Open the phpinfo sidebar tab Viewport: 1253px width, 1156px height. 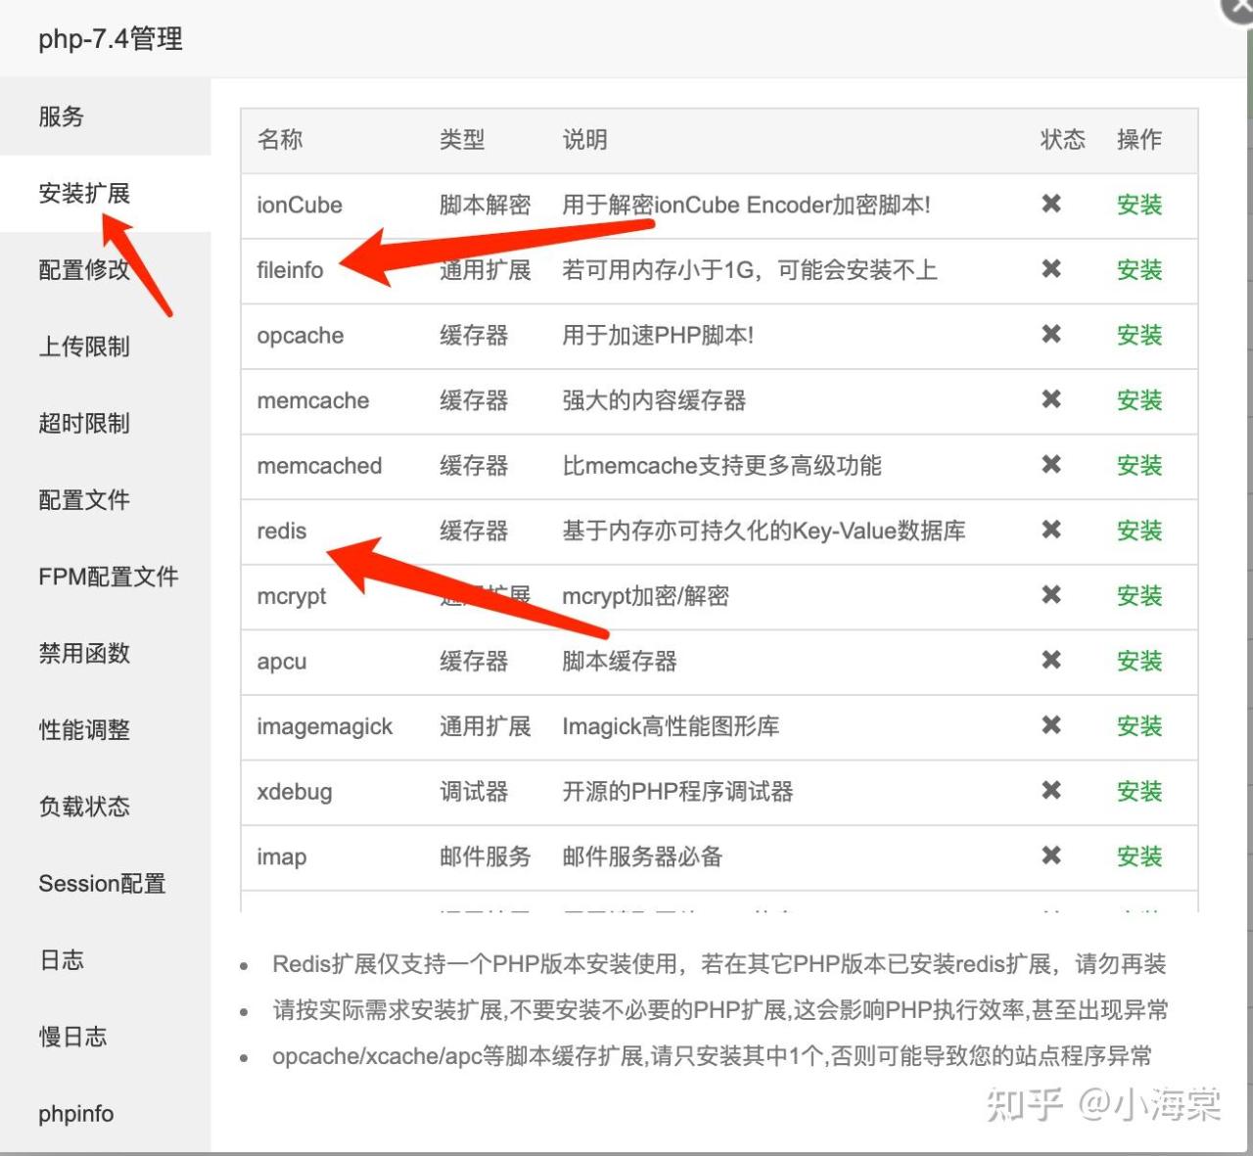tap(76, 1114)
